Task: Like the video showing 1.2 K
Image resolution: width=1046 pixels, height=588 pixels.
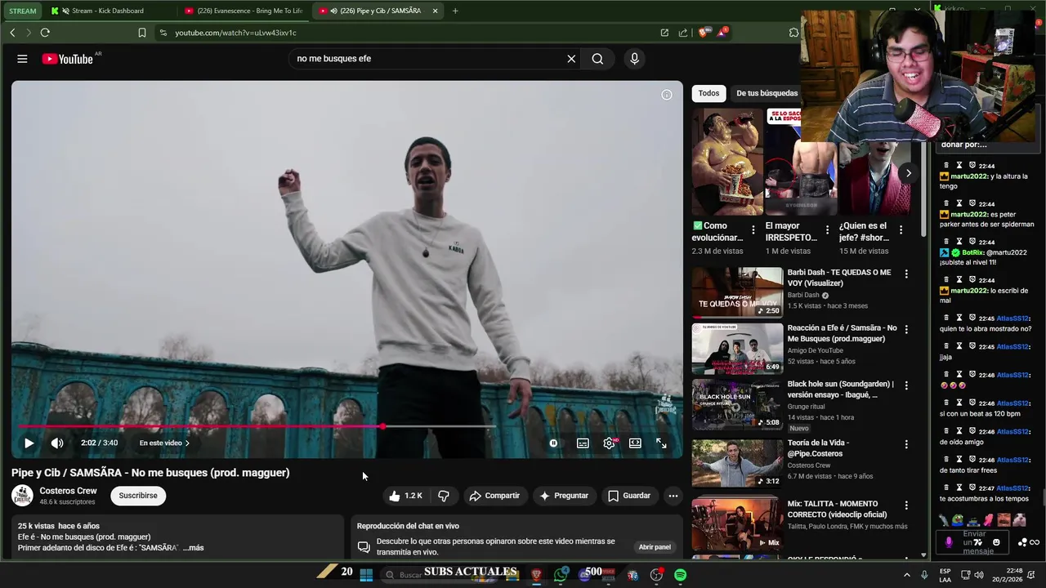Action: point(406,496)
